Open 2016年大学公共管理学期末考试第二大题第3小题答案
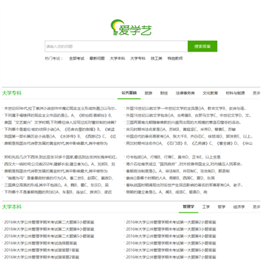262x262 pixels. [49, 222]
